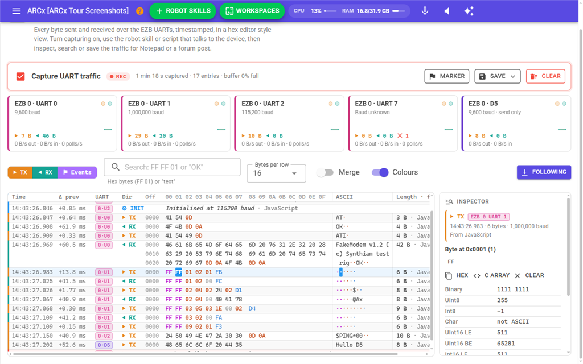Viewport: 583px width, 364px height.
Task: Click the INIT gear icon in the log row
Action: coord(125,208)
